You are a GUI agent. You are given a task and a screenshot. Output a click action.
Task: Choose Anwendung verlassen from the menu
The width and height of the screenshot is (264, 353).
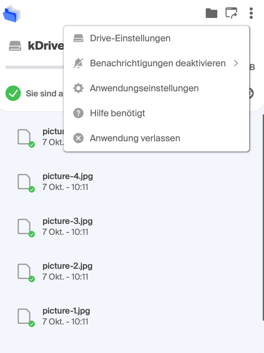pyautogui.click(x=156, y=138)
